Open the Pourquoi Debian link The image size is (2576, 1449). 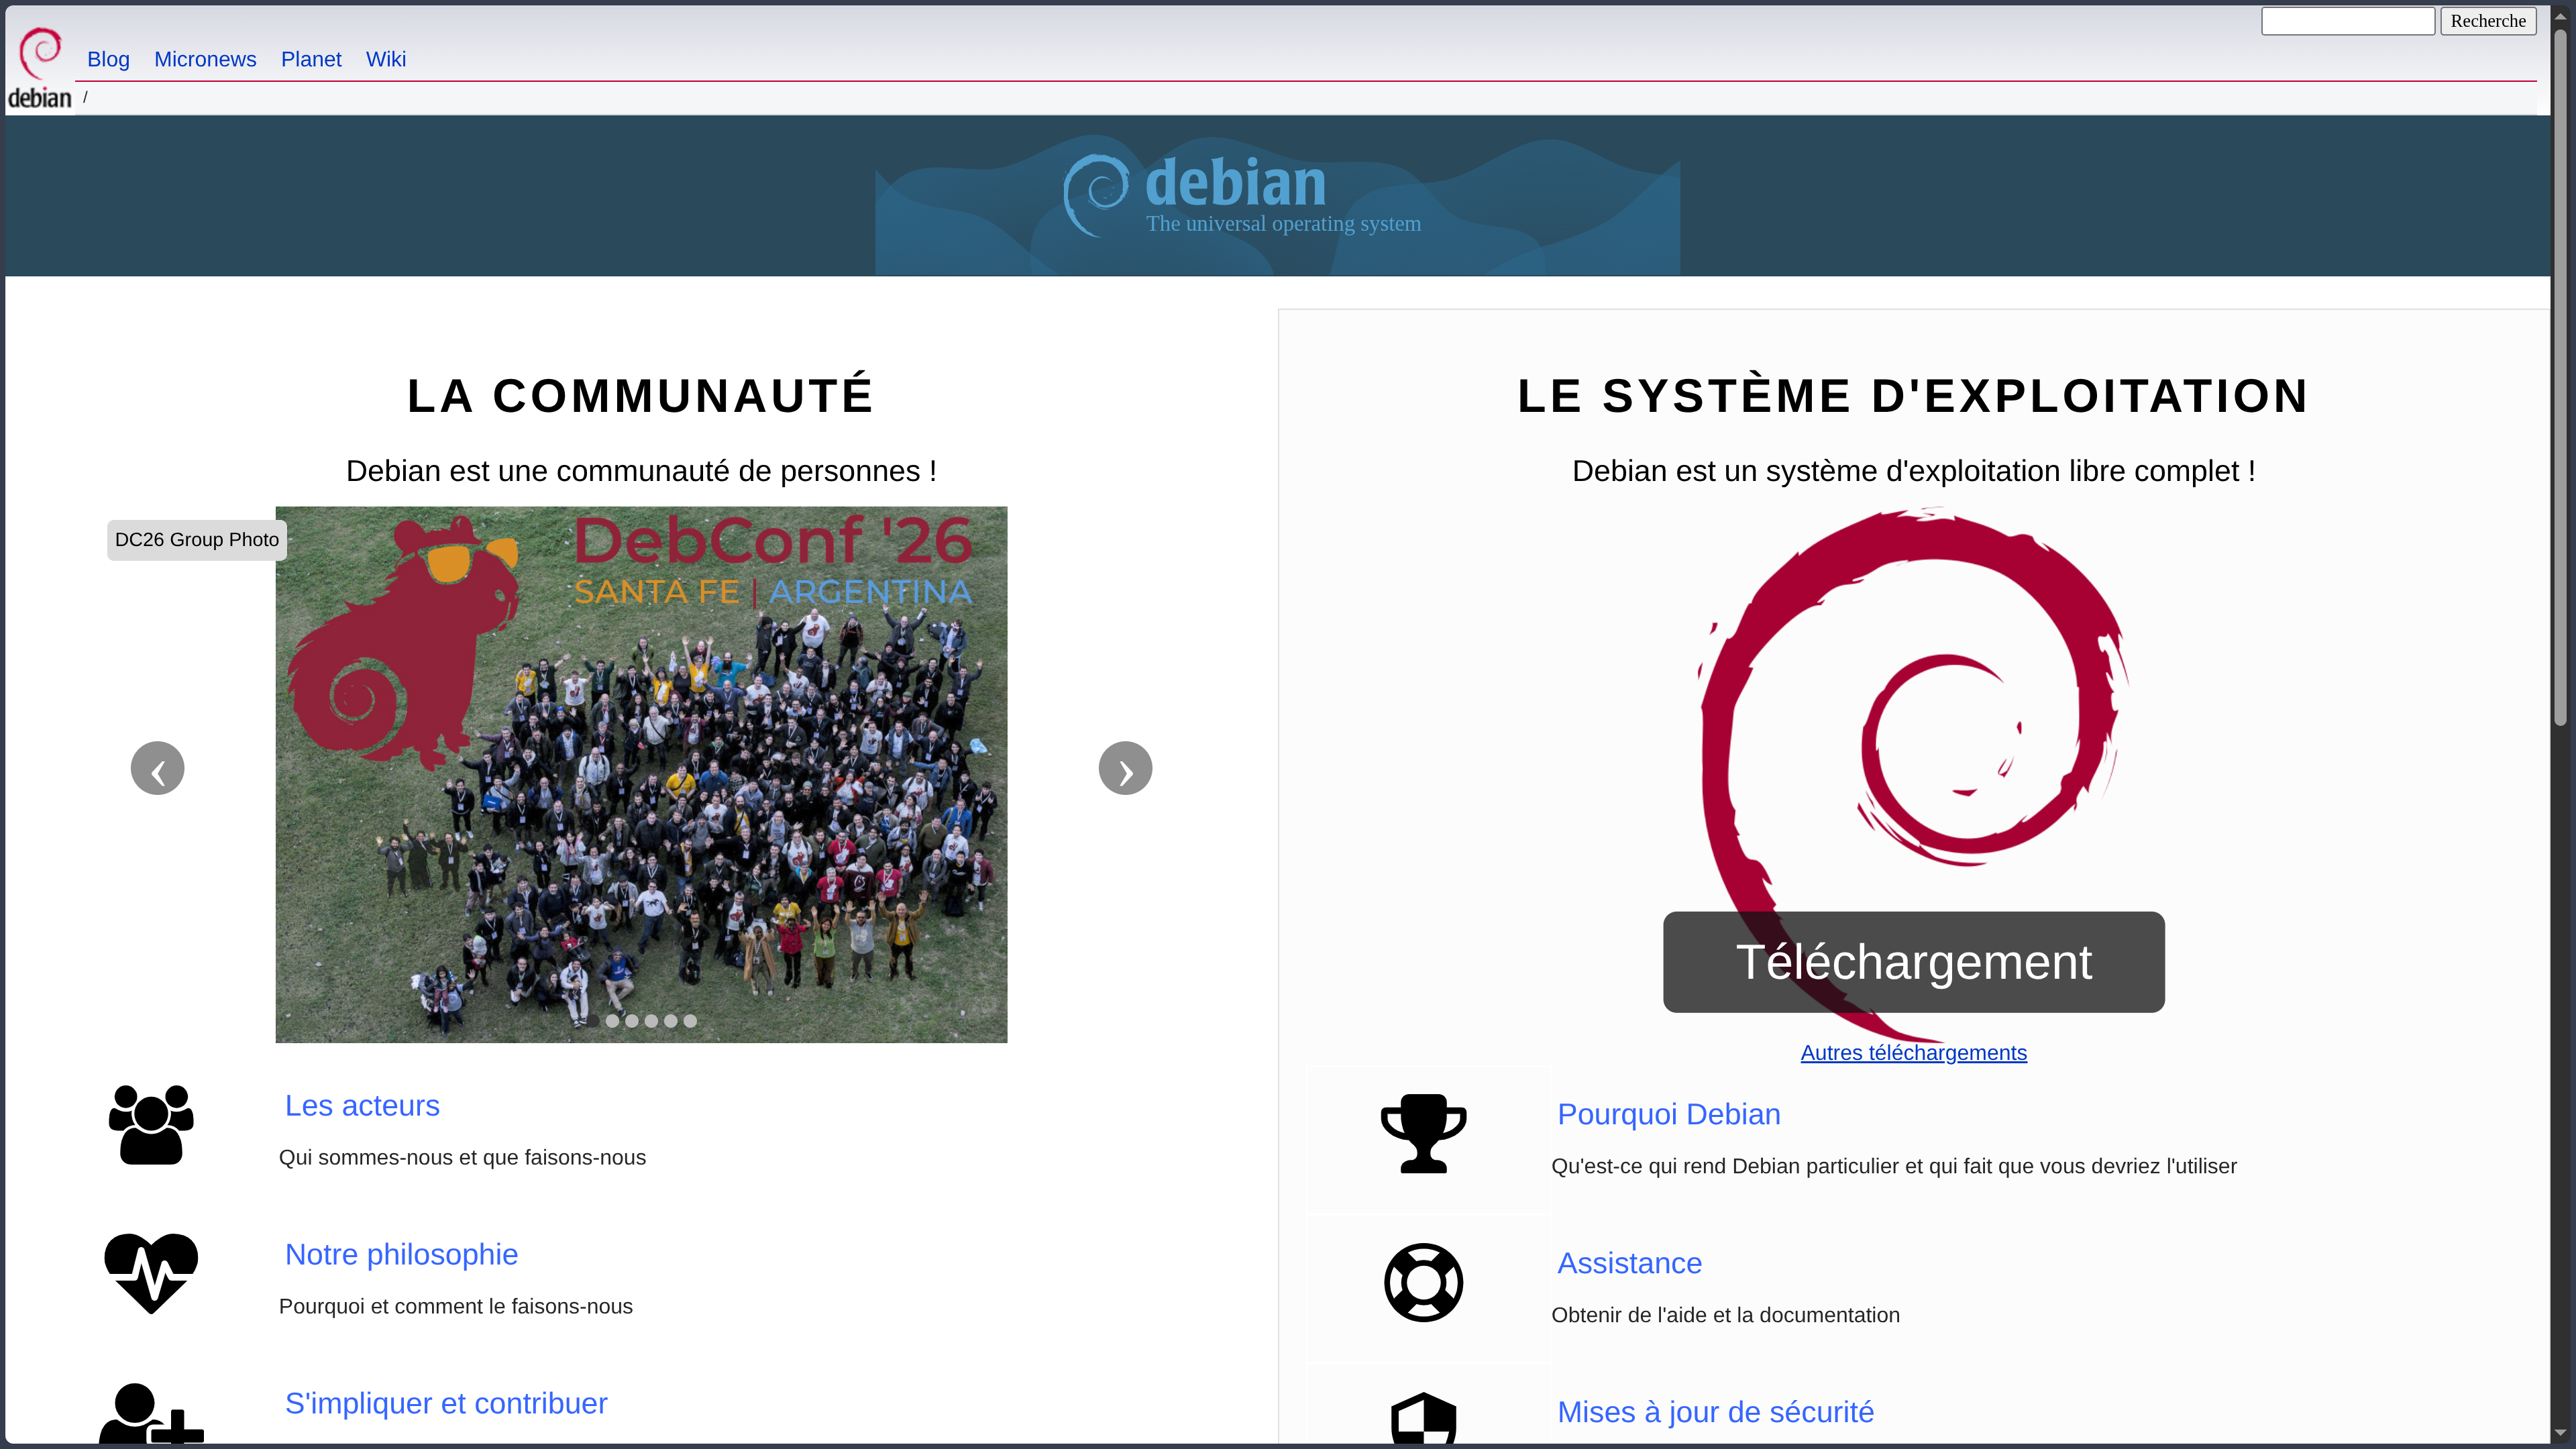click(x=1668, y=1114)
